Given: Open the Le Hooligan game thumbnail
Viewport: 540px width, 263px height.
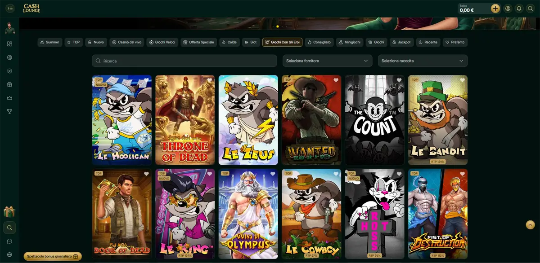Looking at the screenshot, I should pos(121,120).
